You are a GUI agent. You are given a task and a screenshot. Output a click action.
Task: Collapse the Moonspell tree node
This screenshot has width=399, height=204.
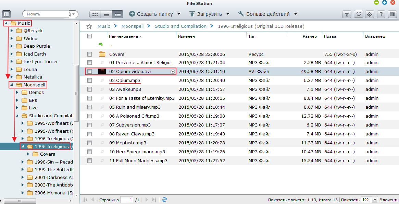11,85
